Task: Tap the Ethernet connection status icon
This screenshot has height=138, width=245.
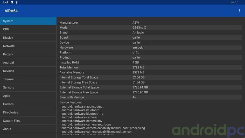Action: point(233,2)
